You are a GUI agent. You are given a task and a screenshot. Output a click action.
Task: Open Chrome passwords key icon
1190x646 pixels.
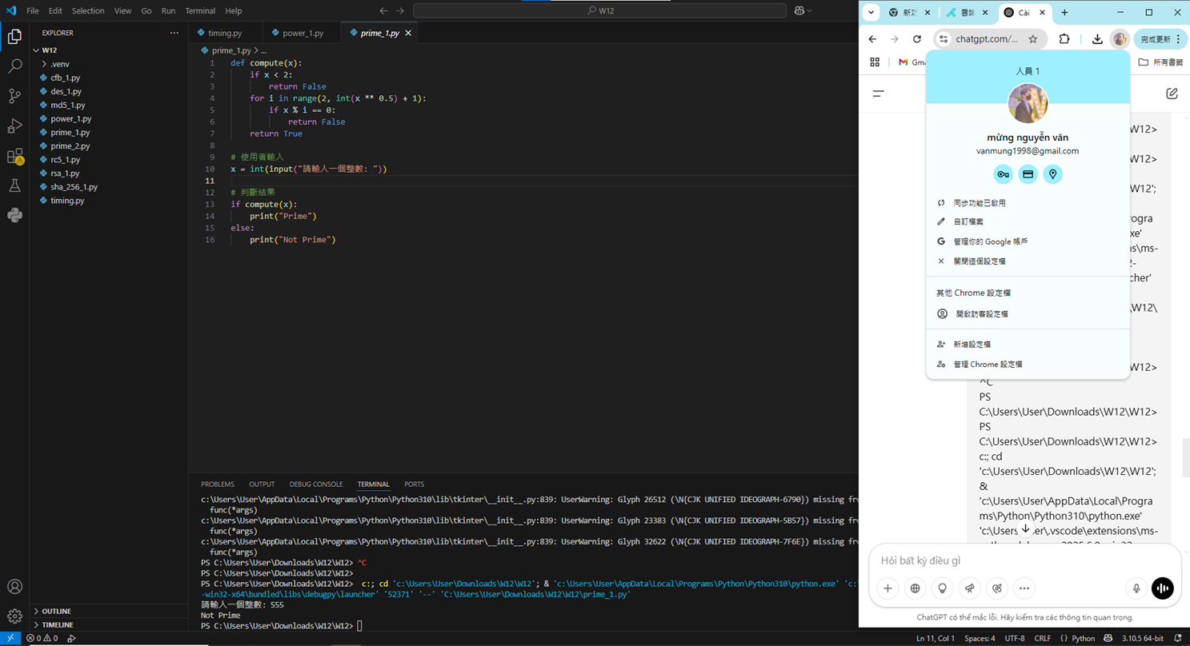point(1002,174)
